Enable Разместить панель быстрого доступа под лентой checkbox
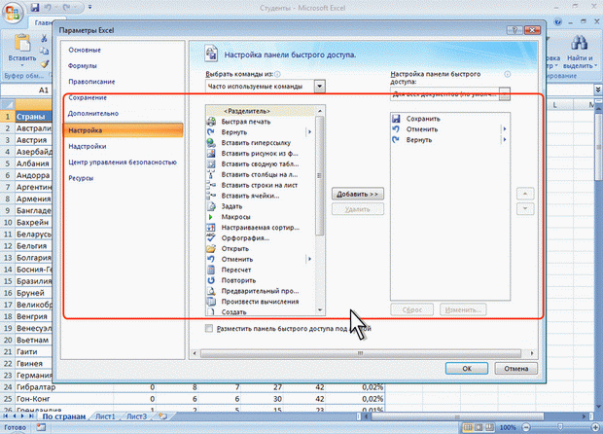Image resolution: width=603 pixels, height=434 pixels. point(210,330)
